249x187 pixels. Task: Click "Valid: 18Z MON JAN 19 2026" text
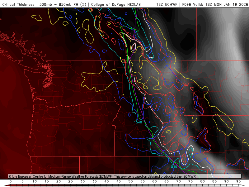[220, 4]
